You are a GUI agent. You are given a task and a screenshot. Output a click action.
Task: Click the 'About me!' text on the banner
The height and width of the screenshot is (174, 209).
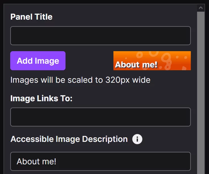click(x=136, y=65)
